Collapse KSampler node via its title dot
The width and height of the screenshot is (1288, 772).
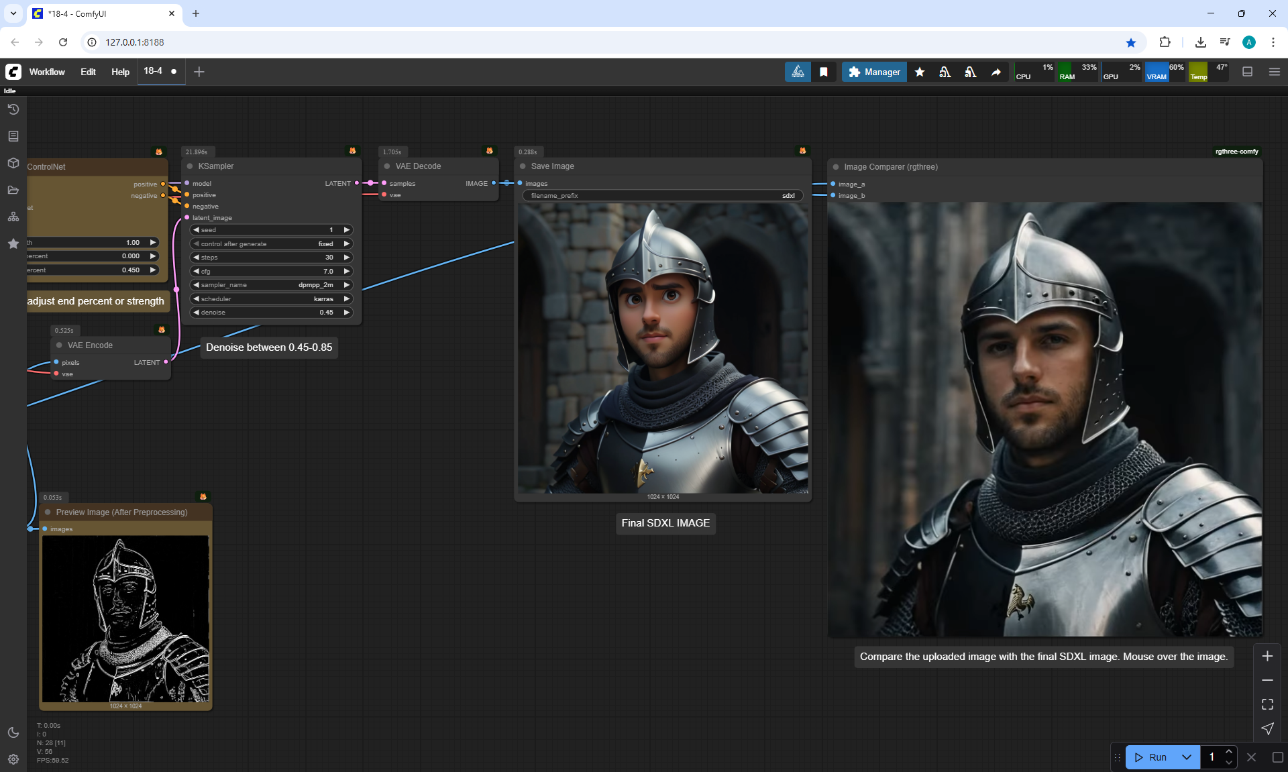point(190,166)
